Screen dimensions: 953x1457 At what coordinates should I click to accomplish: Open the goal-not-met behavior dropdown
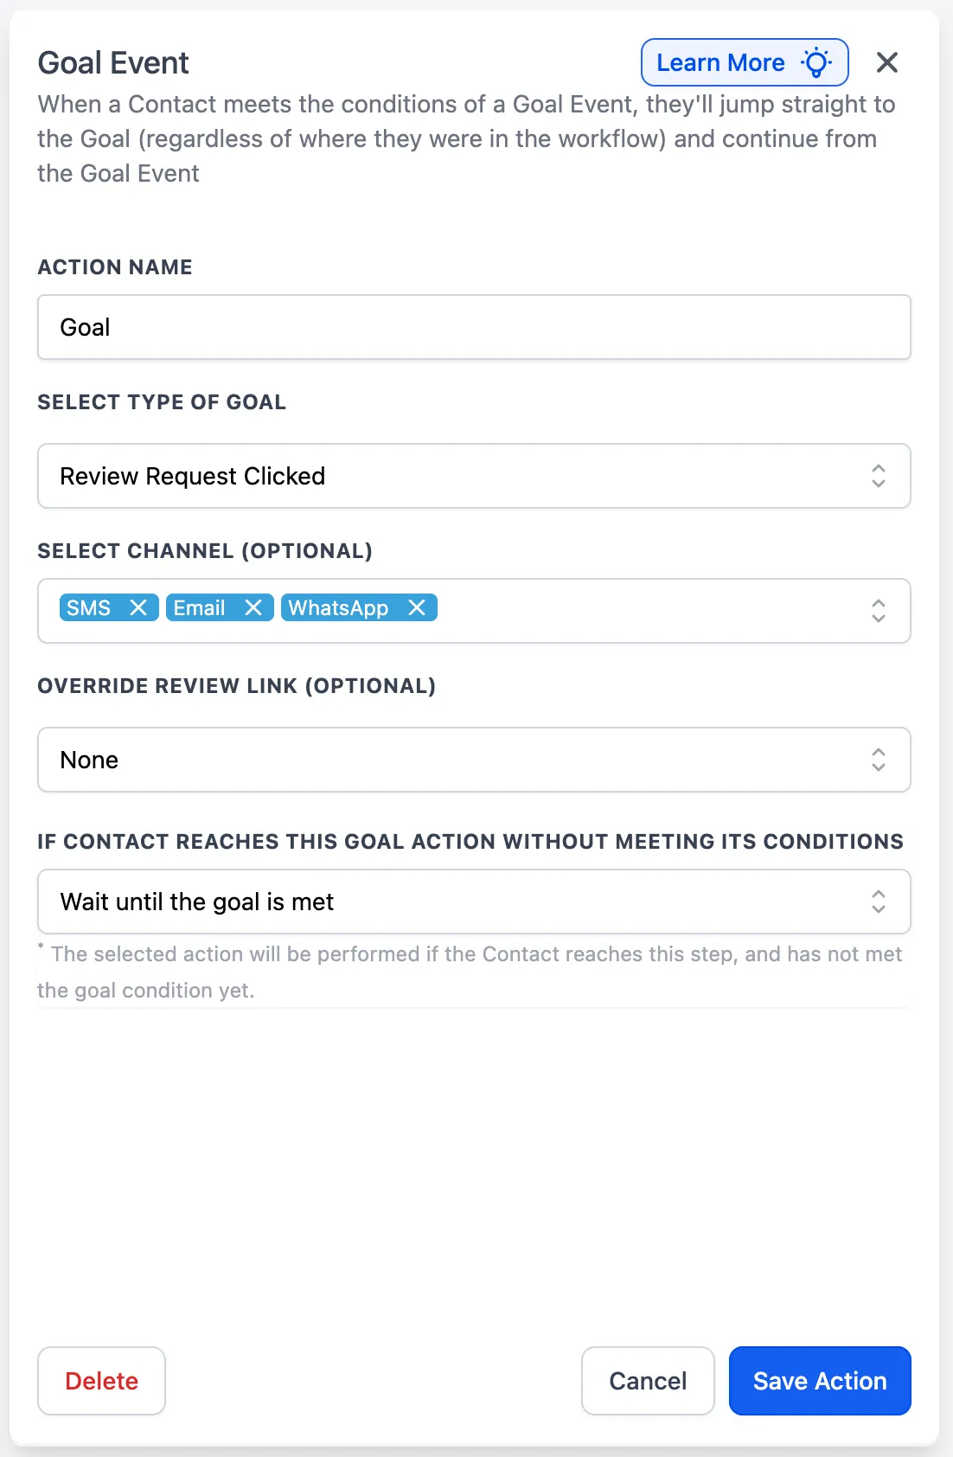point(474,902)
